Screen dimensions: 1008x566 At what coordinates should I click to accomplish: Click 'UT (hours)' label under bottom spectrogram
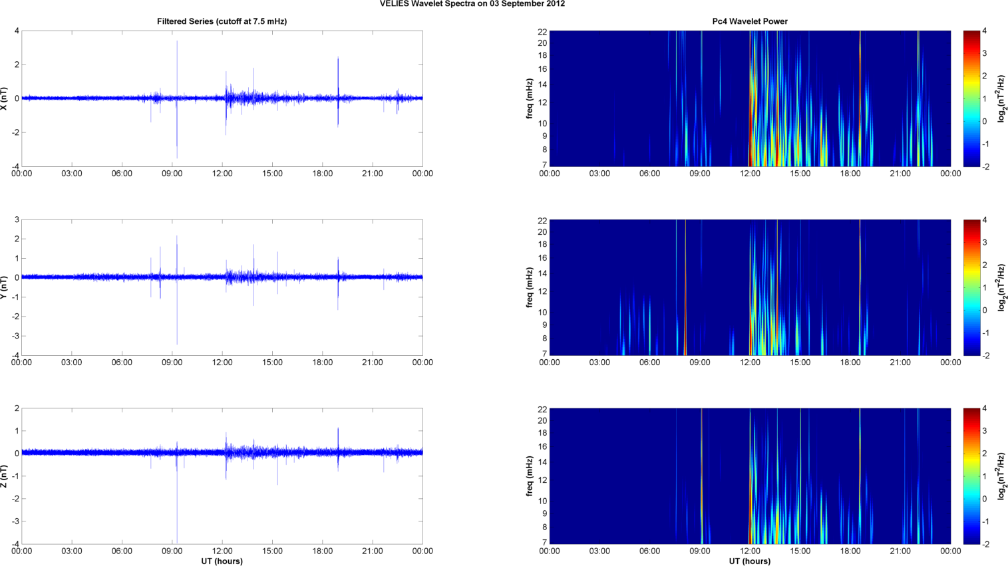(749, 561)
